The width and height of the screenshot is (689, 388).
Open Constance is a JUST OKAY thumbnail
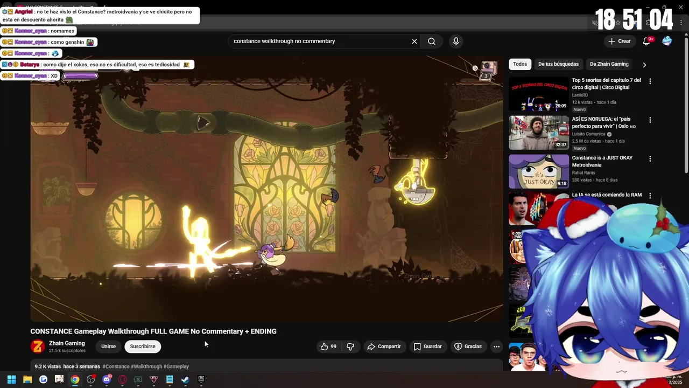(x=539, y=171)
